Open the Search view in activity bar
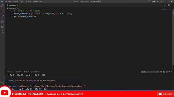This screenshot has width=174, height=97. (x=2, y=11)
